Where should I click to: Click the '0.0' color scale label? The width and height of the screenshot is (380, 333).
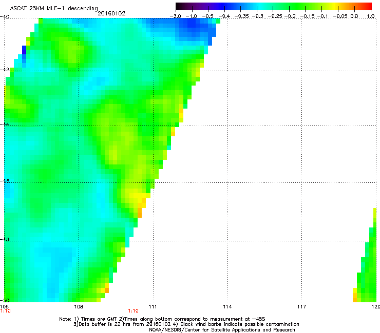point(354,16)
